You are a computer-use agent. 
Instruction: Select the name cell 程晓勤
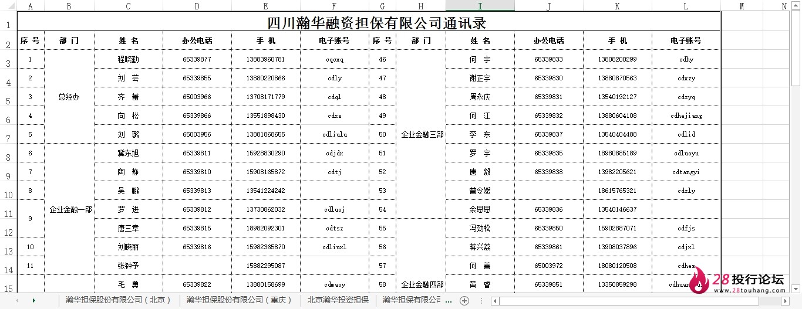click(129, 60)
